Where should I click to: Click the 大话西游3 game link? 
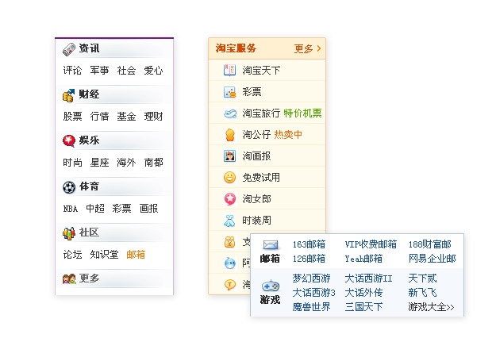pyautogui.click(x=313, y=293)
